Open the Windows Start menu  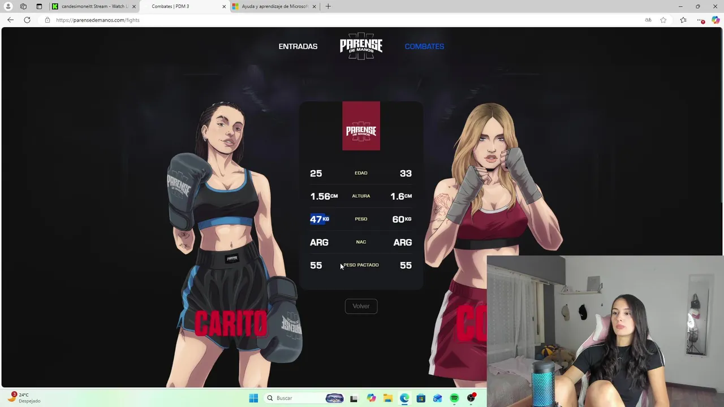pyautogui.click(x=253, y=398)
